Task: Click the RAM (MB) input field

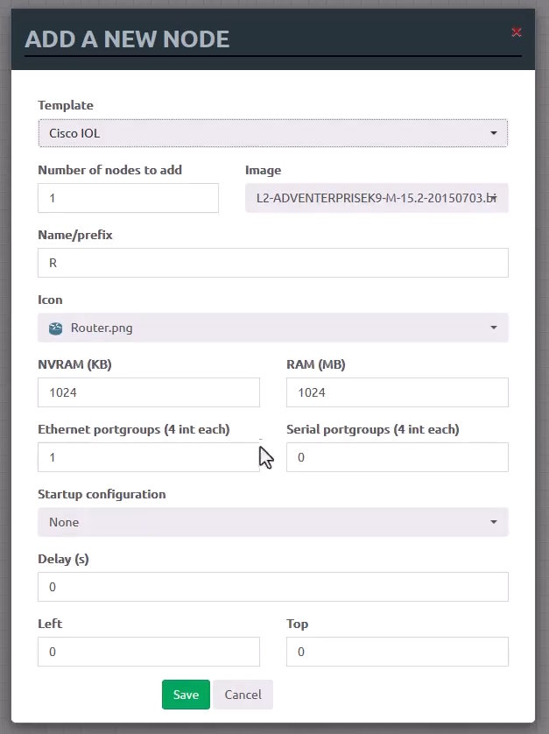Action: [x=398, y=392]
